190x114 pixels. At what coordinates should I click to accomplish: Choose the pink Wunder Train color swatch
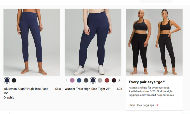pyautogui.click(x=72, y=80)
